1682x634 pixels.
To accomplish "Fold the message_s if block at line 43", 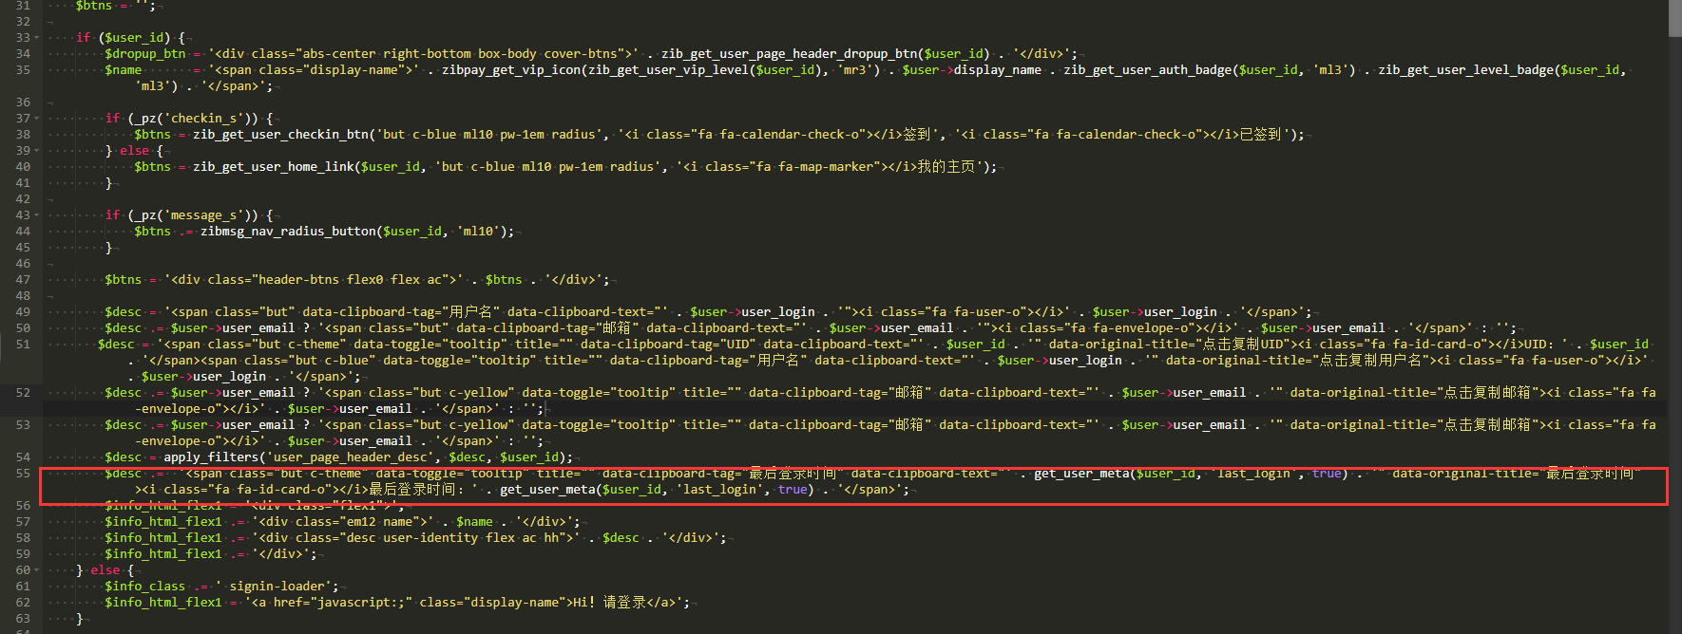I will (x=37, y=215).
